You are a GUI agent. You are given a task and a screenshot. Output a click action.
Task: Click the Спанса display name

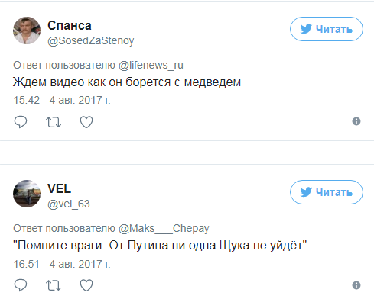click(70, 25)
